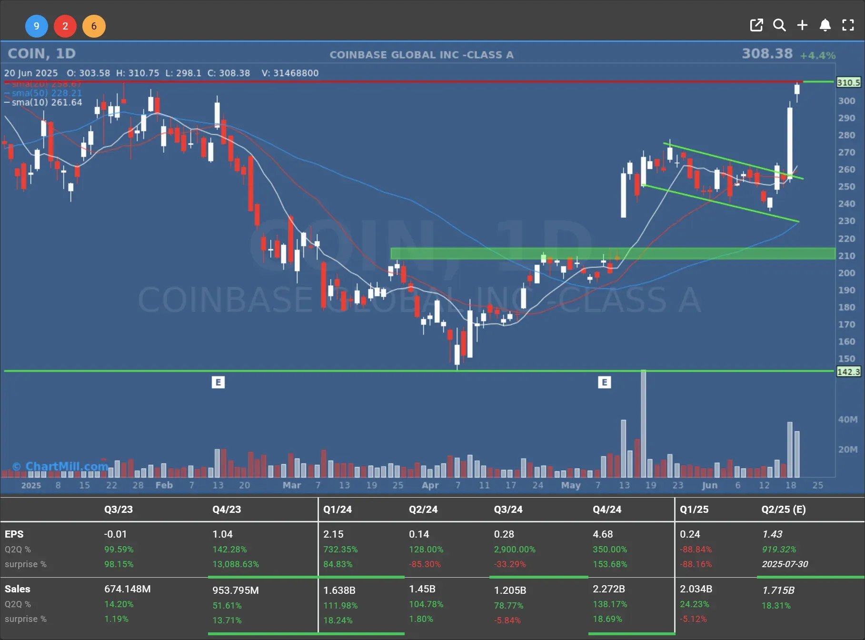
Task: Open alerts with the bell icon
Action: point(825,25)
